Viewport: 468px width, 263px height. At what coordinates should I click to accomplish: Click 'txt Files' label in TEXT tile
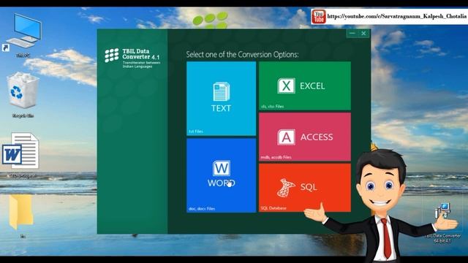tap(196, 131)
